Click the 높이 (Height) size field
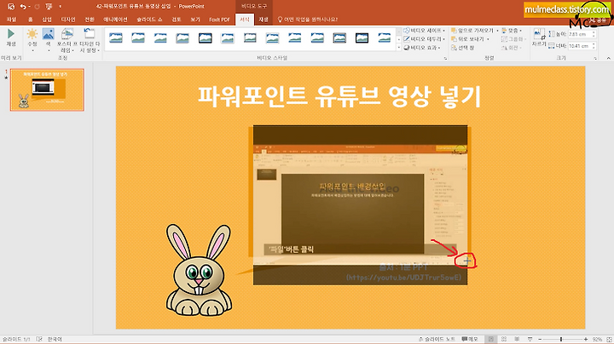This screenshot has width=614, height=344. [580, 34]
